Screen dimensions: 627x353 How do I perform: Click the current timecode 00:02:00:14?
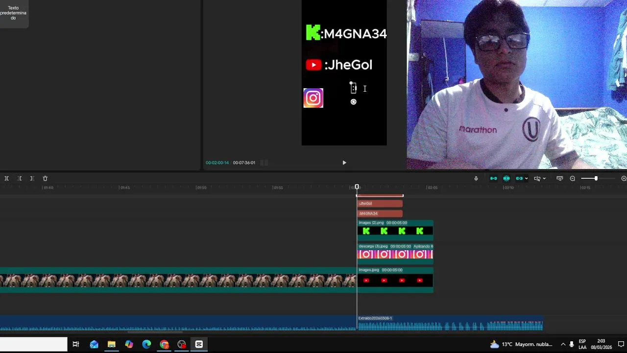pyautogui.click(x=217, y=163)
